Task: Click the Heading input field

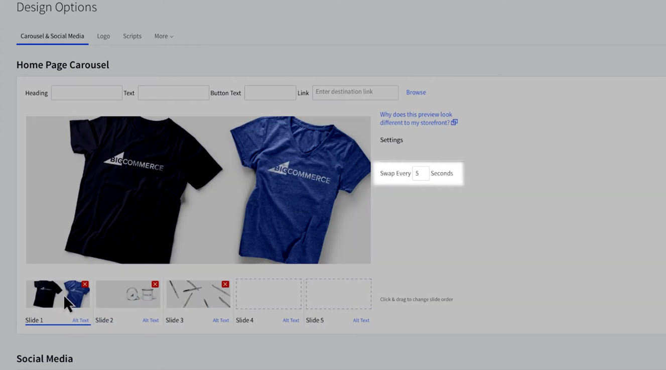Action: pos(86,93)
